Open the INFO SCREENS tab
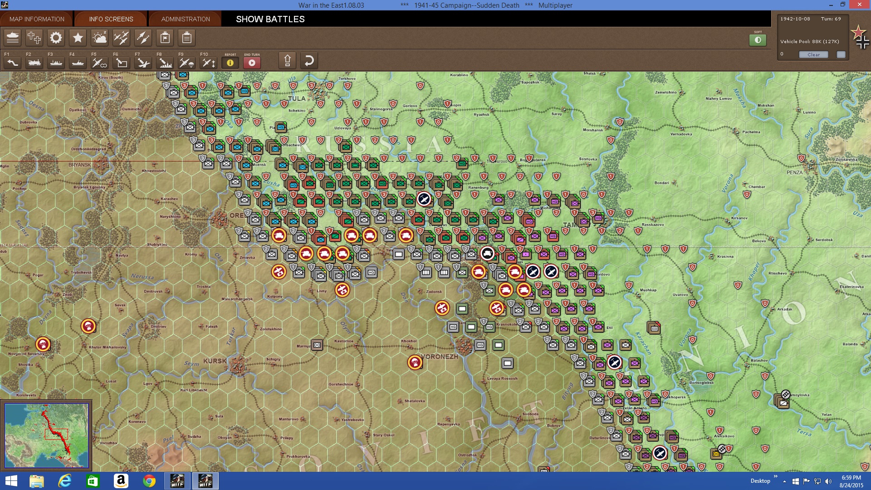The width and height of the screenshot is (871, 490). pyautogui.click(x=111, y=19)
